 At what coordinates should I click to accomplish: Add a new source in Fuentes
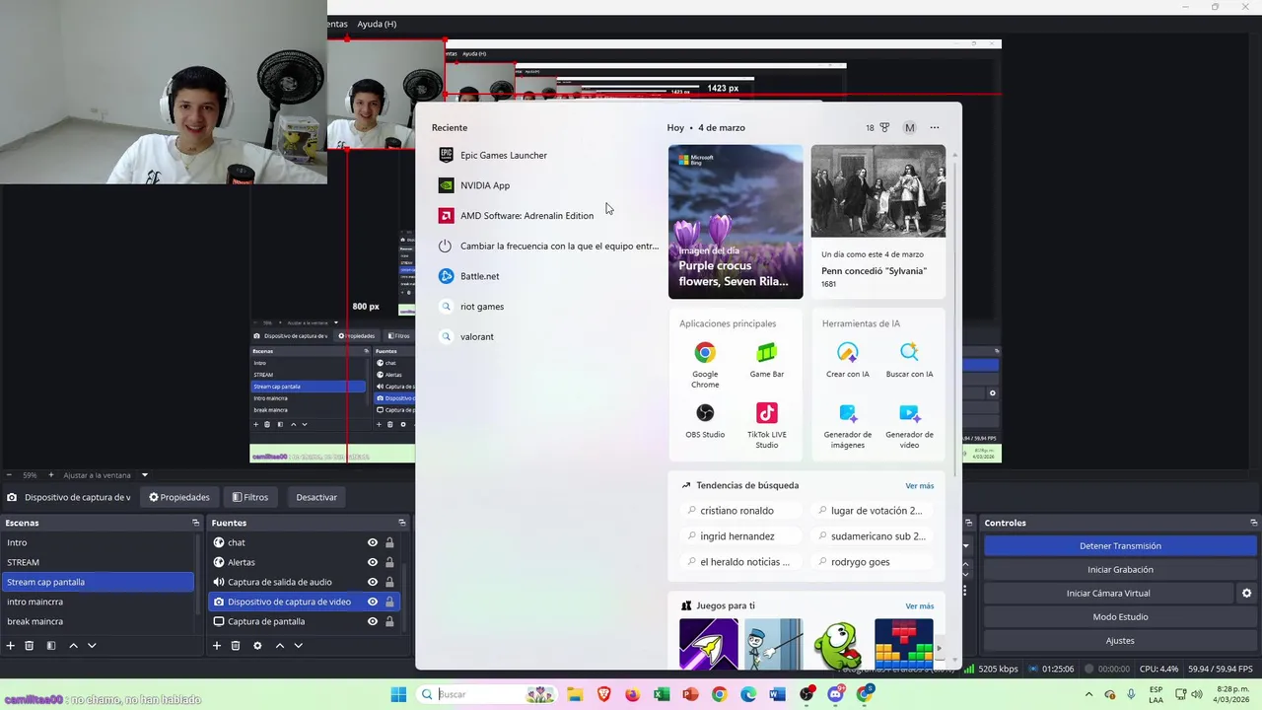[x=217, y=645]
